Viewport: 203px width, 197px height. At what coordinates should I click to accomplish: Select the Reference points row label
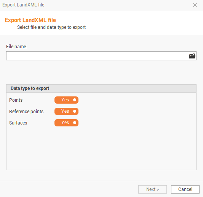[26, 112]
